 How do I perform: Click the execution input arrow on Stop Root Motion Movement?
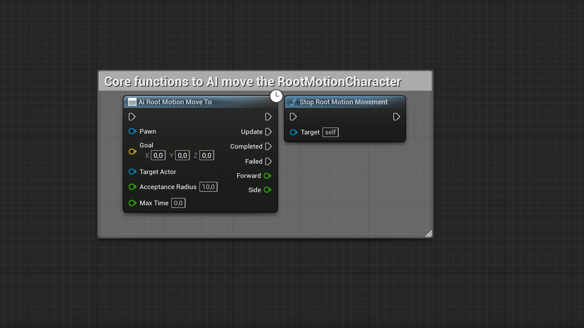tap(293, 117)
